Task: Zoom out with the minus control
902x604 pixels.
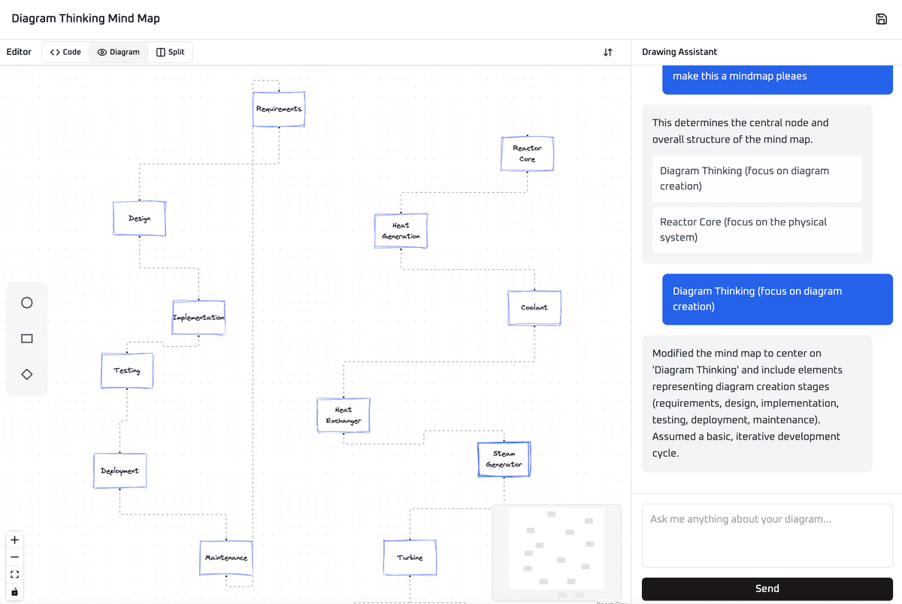Action: coord(15,557)
